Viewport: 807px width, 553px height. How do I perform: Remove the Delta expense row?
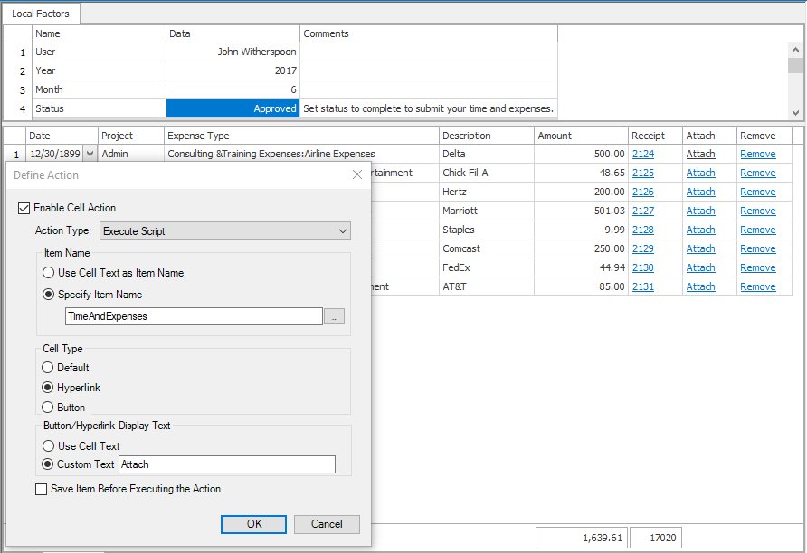pos(757,154)
